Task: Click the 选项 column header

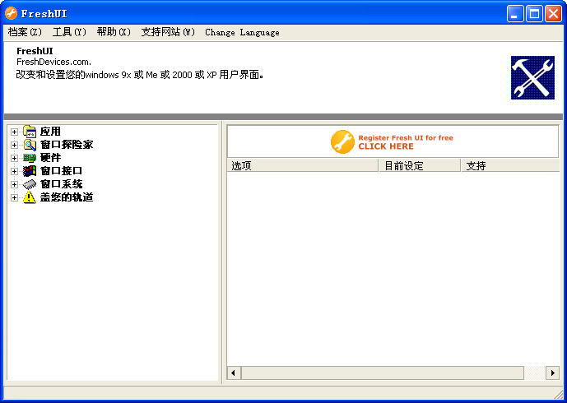Action: pyautogui.click(x=302, y=165)
